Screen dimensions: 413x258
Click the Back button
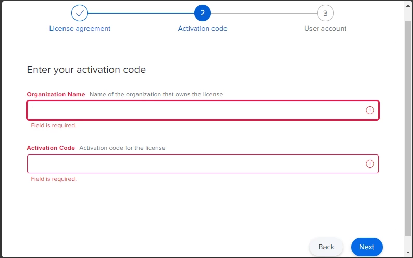(326, 247)
